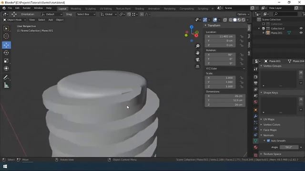Click the blue Z axis on navigation gizmo
The width and height of the screenshot is (305, 171).
pyautogui.click(x=192, y=27)
